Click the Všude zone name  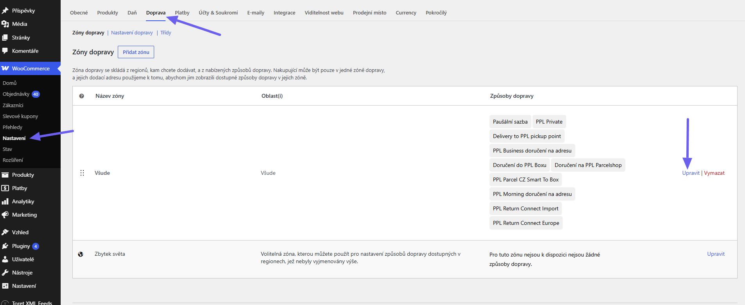coord(102,173)
